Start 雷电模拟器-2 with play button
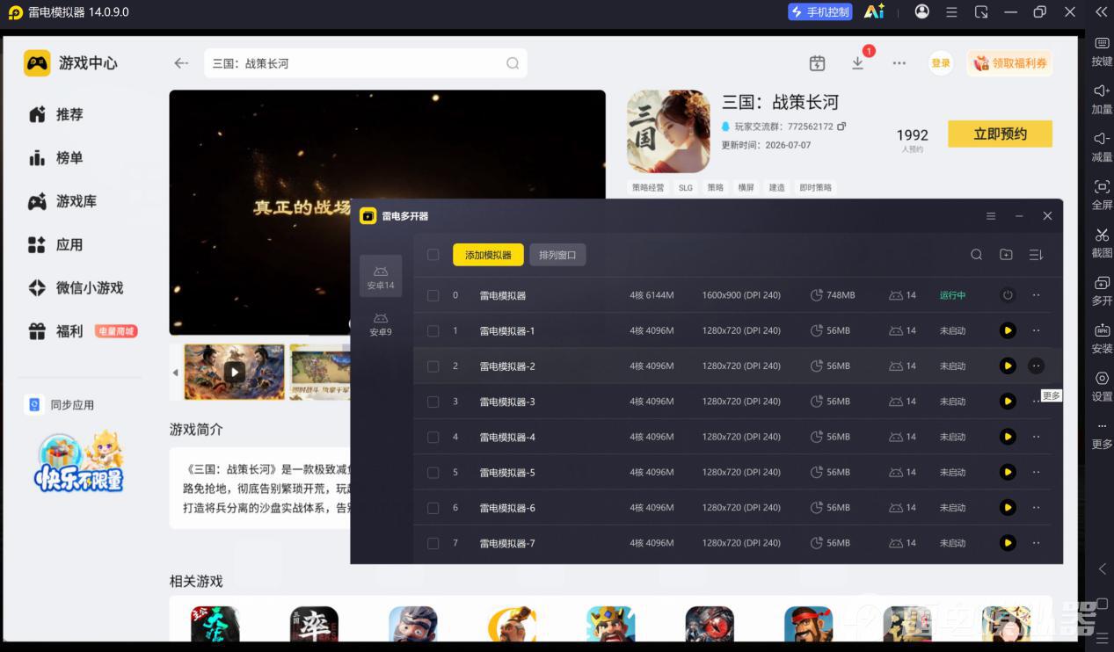 (x=1008, y=366)
